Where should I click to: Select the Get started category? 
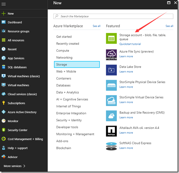coord(64,37)
